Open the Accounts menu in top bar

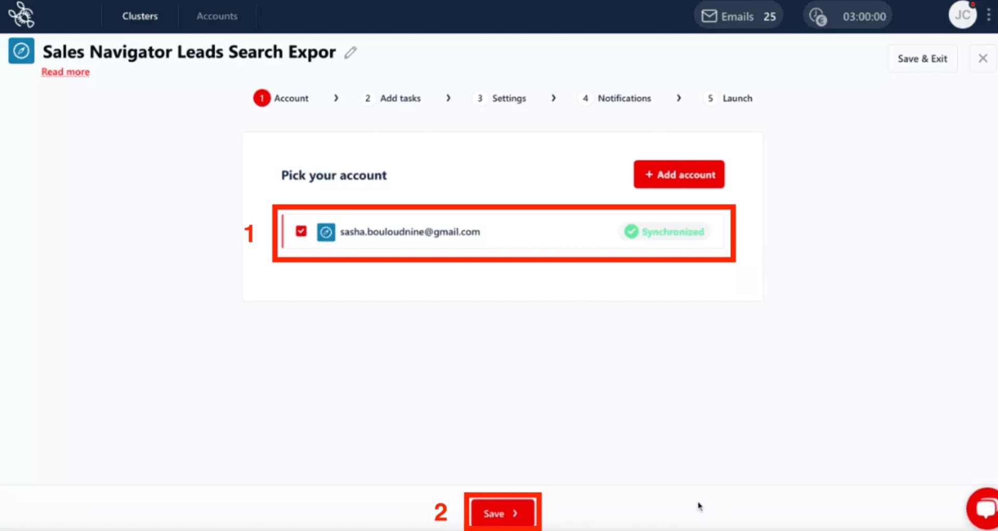217,16
